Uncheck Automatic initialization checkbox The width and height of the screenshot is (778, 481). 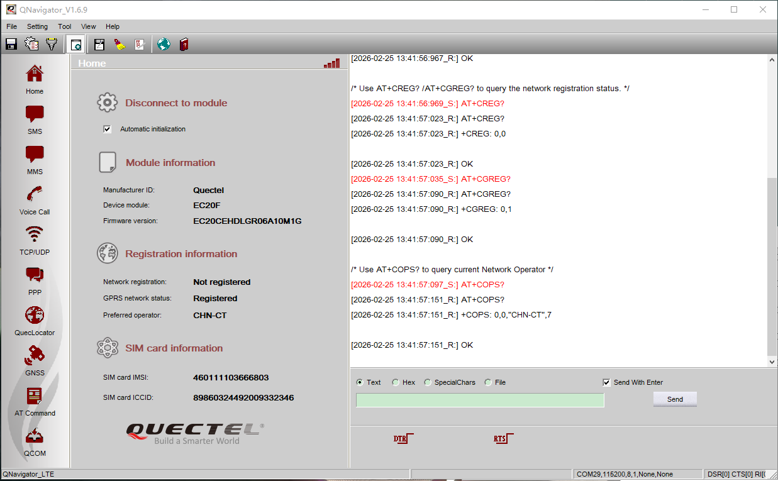click(107, 129)
